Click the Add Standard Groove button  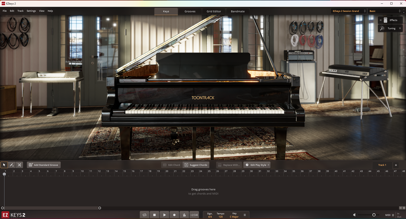pyautogui.click(x=44, y=165)
